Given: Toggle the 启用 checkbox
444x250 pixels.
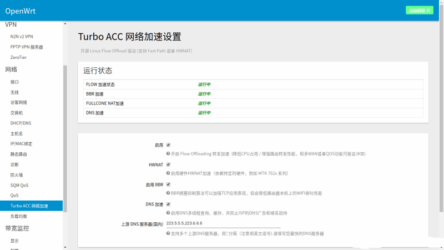Looking at the screenshot, I should (x=168, y=144).
